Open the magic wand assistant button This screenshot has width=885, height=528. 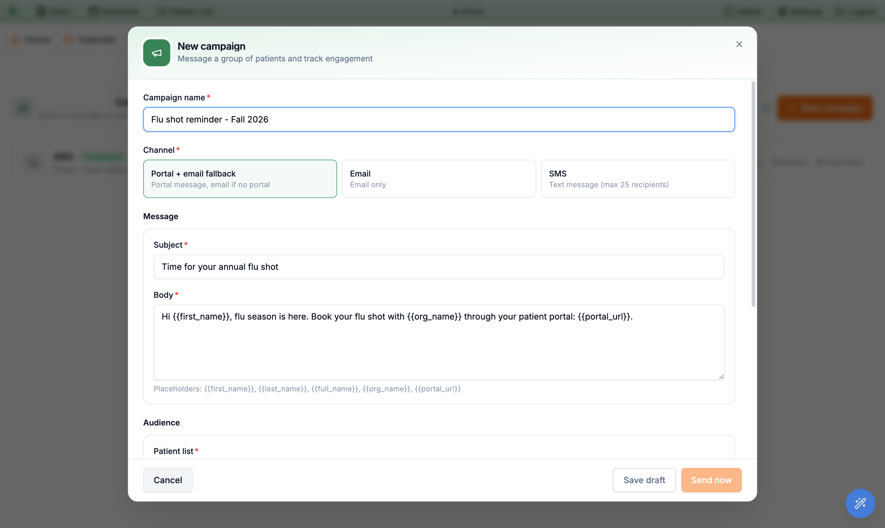(x=860, y=503)
